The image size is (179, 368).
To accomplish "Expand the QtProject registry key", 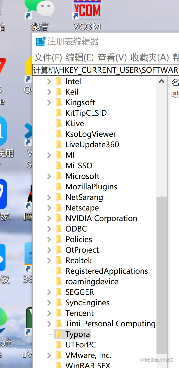I will click(x=49, y=250).
